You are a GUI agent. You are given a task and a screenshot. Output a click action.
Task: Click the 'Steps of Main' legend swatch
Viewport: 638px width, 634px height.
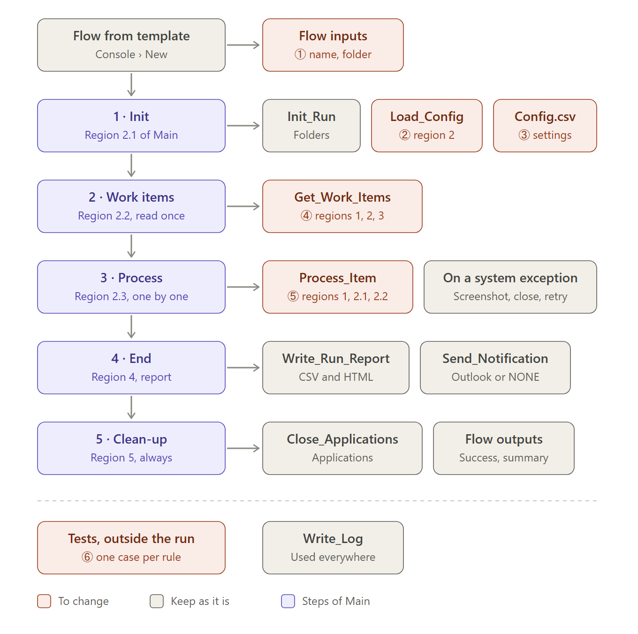tap(288, 601)
